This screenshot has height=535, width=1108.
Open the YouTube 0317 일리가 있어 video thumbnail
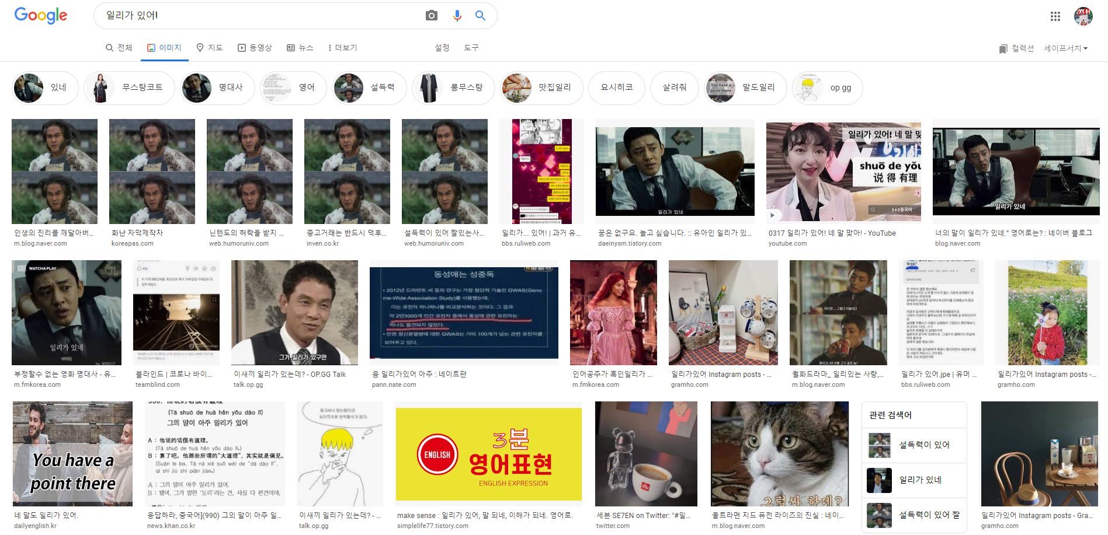(x=843, y=172)
